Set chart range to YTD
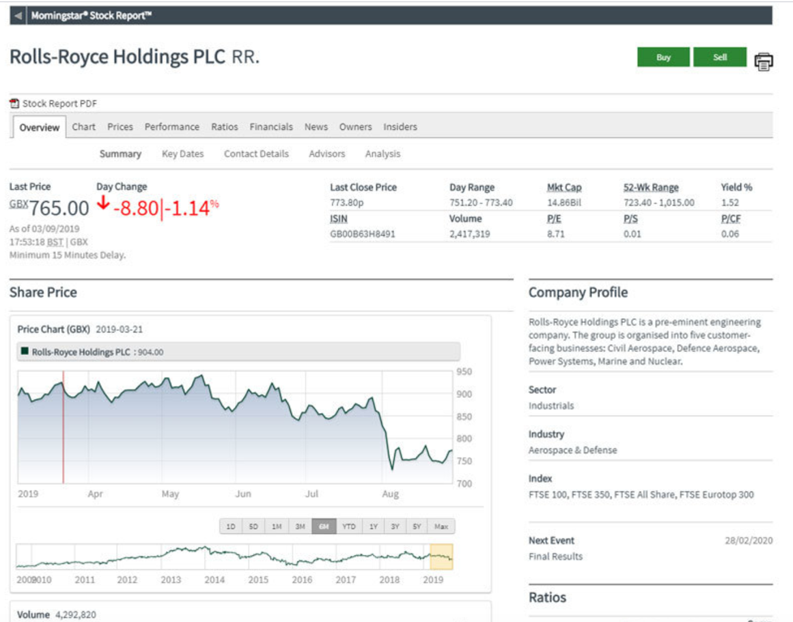 348,526
